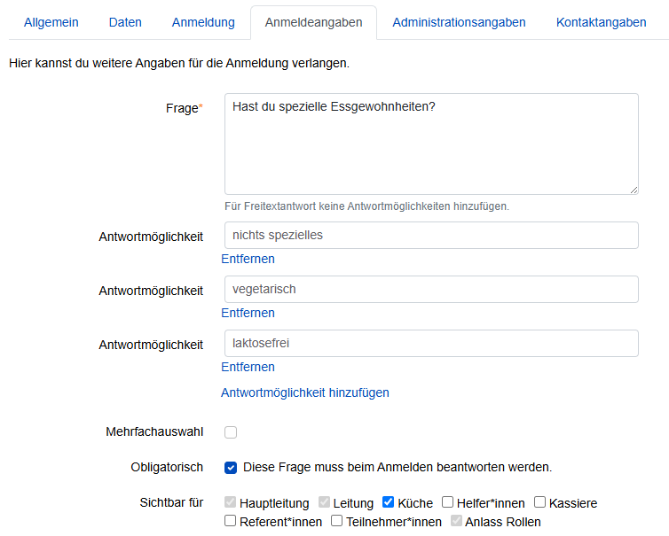The width and height of the screenshot is (669, 536).
Task: Enable the Mehrfachauswahl checkbox
Action: click(x=231, y=432)
